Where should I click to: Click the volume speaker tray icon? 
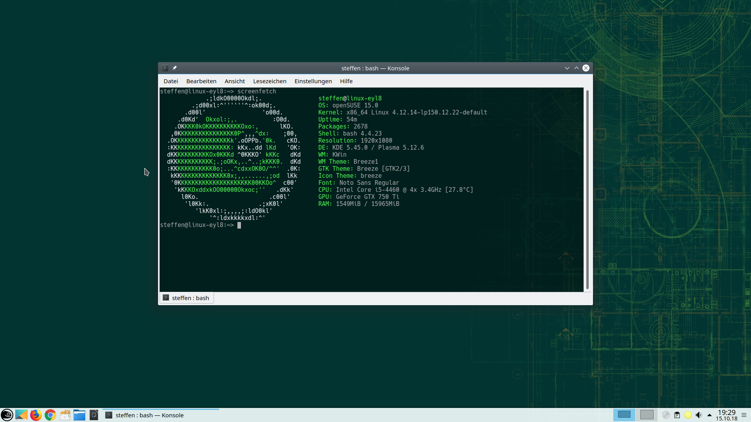point(699,415)
